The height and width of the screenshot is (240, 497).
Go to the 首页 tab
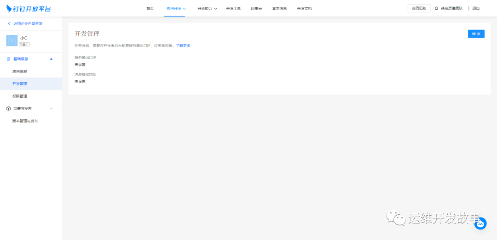150,8
